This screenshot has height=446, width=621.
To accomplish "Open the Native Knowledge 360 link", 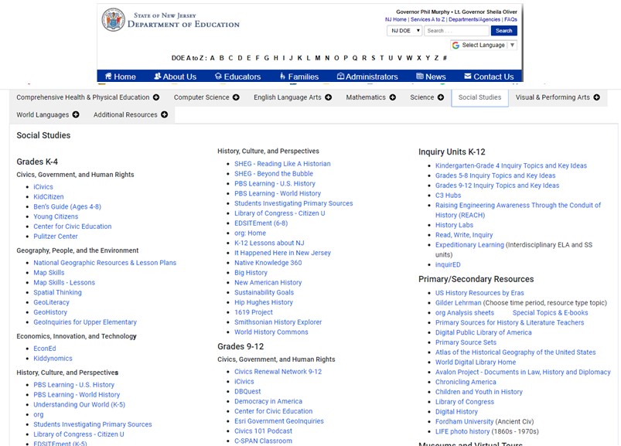I will pos(268,263).
